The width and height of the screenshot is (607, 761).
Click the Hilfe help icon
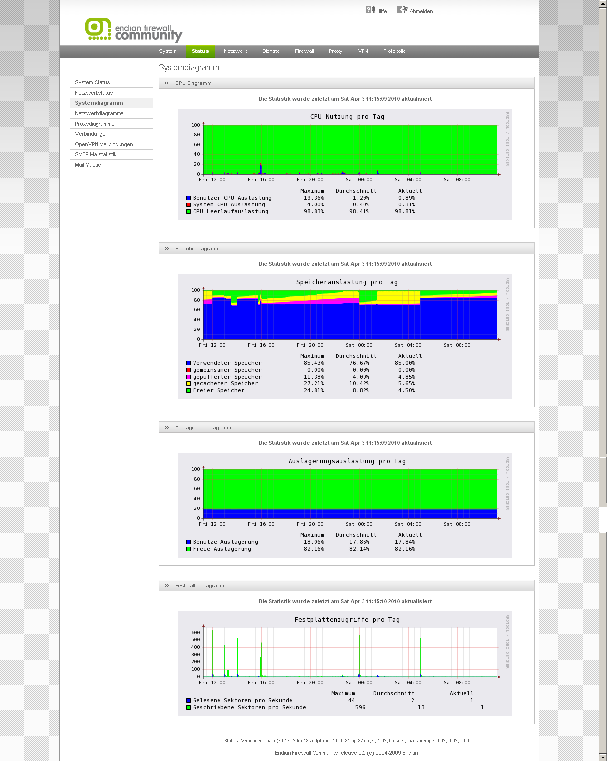point(370,10)
